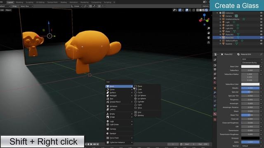This screenshot has width=264, height=148.
Task: Hide Suzanne using its eye icon
Action: 261,44
